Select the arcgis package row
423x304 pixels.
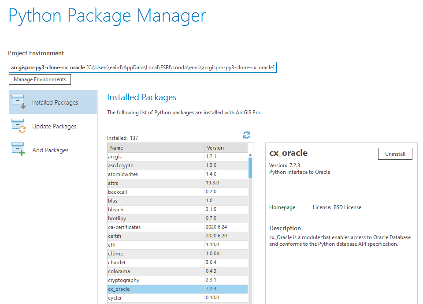tap(177, 157)
